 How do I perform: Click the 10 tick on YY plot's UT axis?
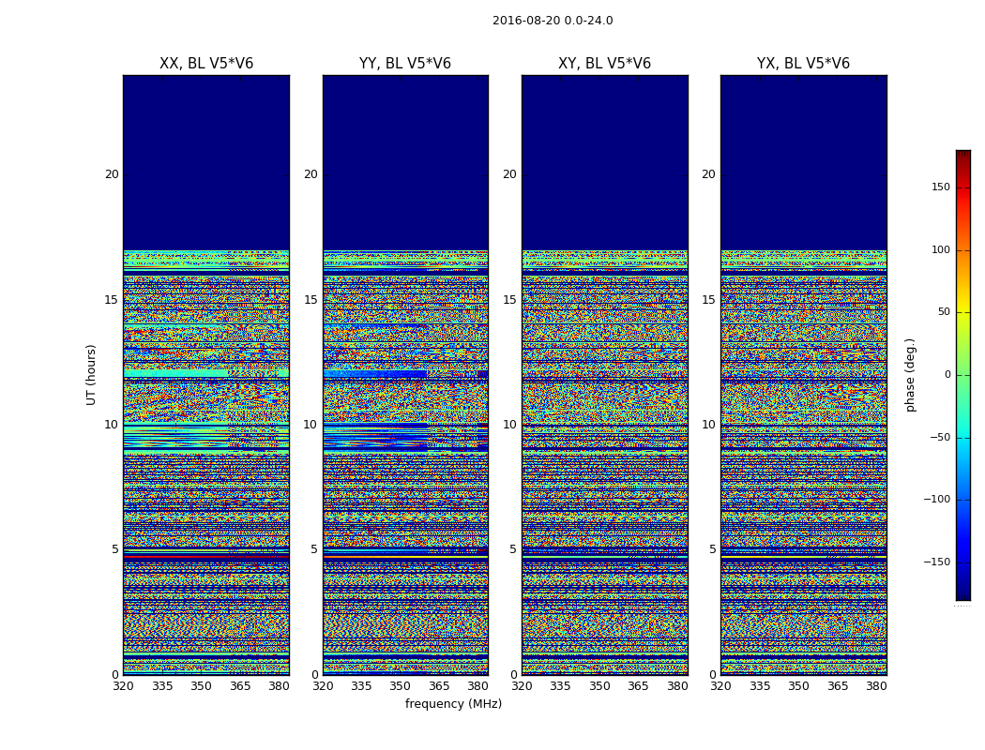coord(311,425)
